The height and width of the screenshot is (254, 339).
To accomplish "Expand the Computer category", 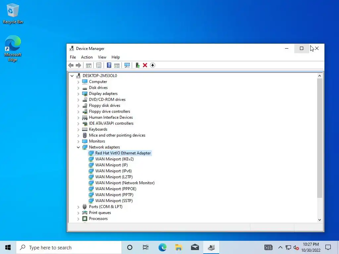I will (x=78, y=82).
